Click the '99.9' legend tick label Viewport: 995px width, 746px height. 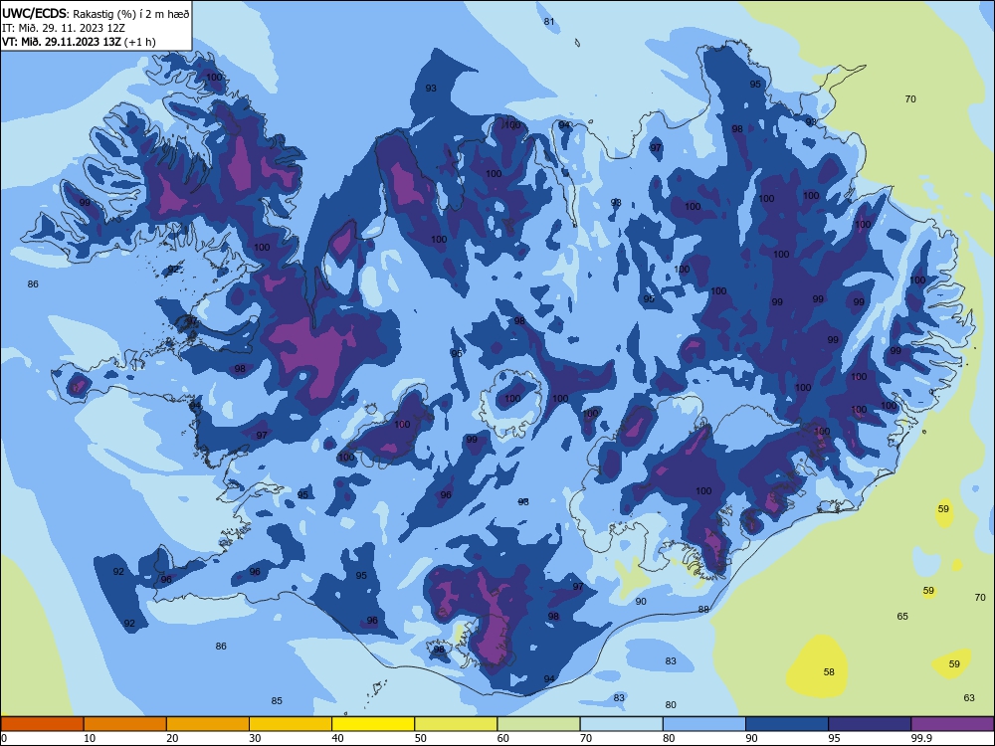[921, 738]
